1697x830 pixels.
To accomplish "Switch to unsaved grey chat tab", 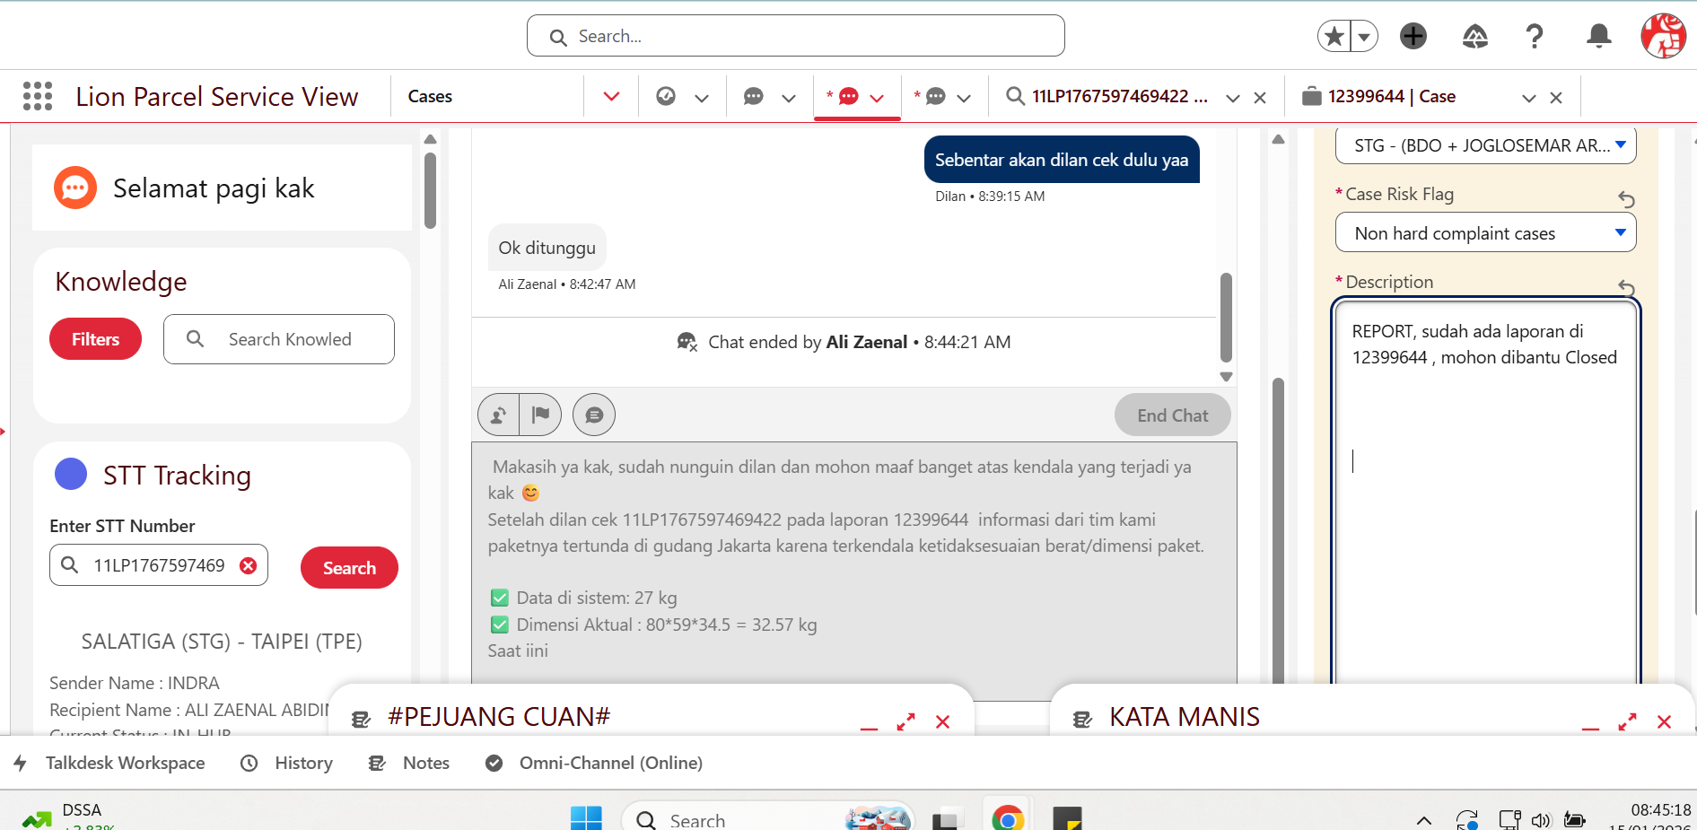I will 935,96.
